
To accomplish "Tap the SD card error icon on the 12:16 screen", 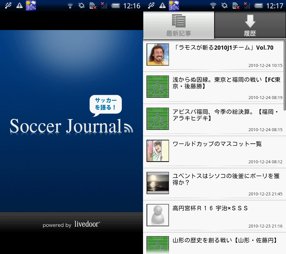I will tap(93, 6).
